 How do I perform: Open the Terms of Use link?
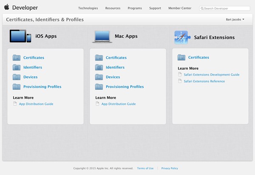click(145, 168)
